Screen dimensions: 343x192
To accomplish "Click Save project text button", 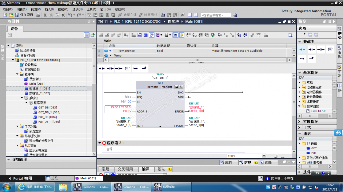I will (x=27, y=15).
